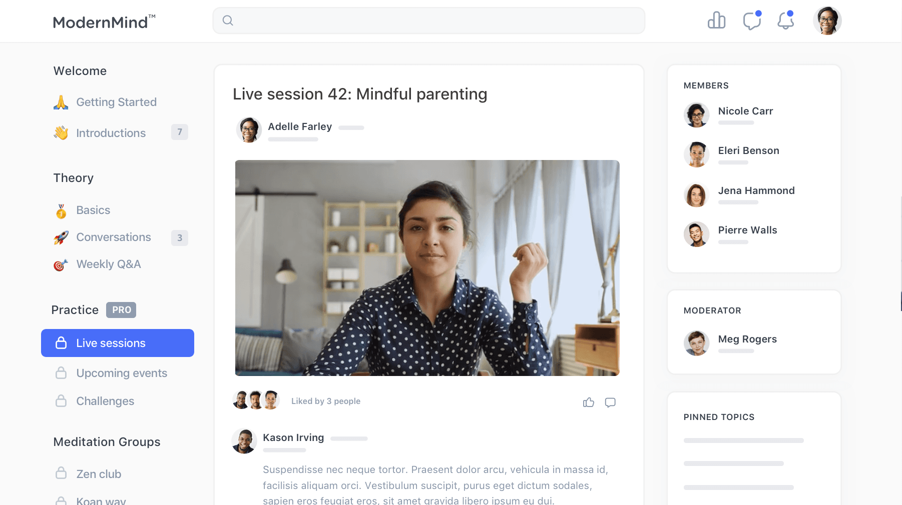Screen dimensions: 902x505
Task: Click the liked-by avatars group
Action: coord(256,400)
